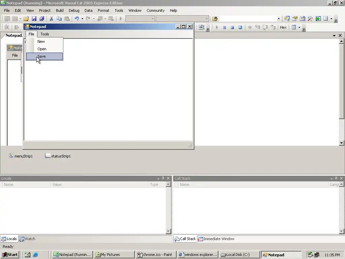
Task: Open the active document list dropdown arrow
Action: 334,35
